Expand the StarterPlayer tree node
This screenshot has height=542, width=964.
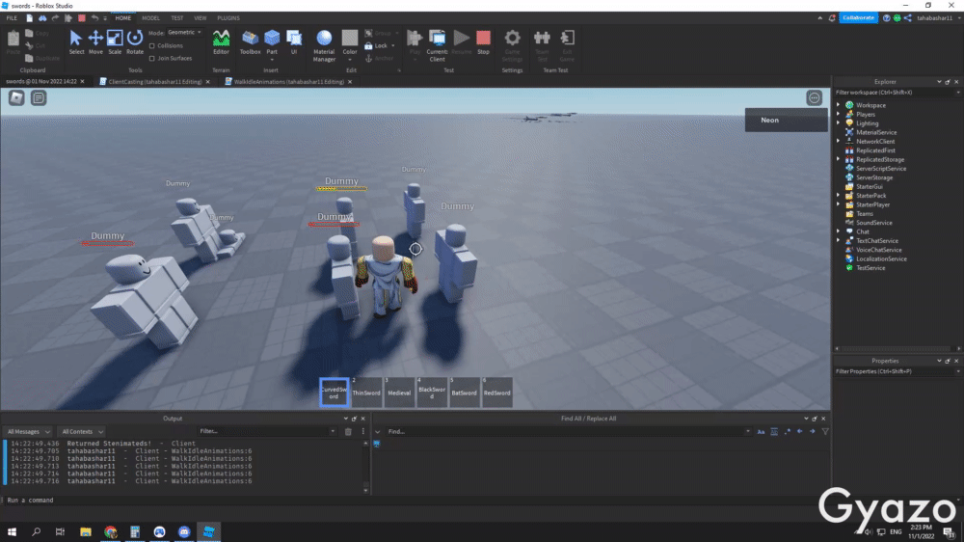pyautogui.click(x=839, y=204)
